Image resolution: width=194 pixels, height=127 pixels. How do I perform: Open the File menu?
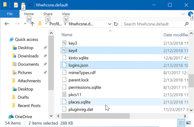coord(9,14)
